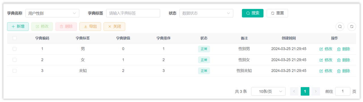Viewport: 363px width, 102px height.
Task: Open the 10条/页 page size dropdown
Action: tap(268, 91)
